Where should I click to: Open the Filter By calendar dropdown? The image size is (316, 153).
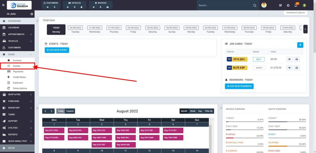point(209,111)
